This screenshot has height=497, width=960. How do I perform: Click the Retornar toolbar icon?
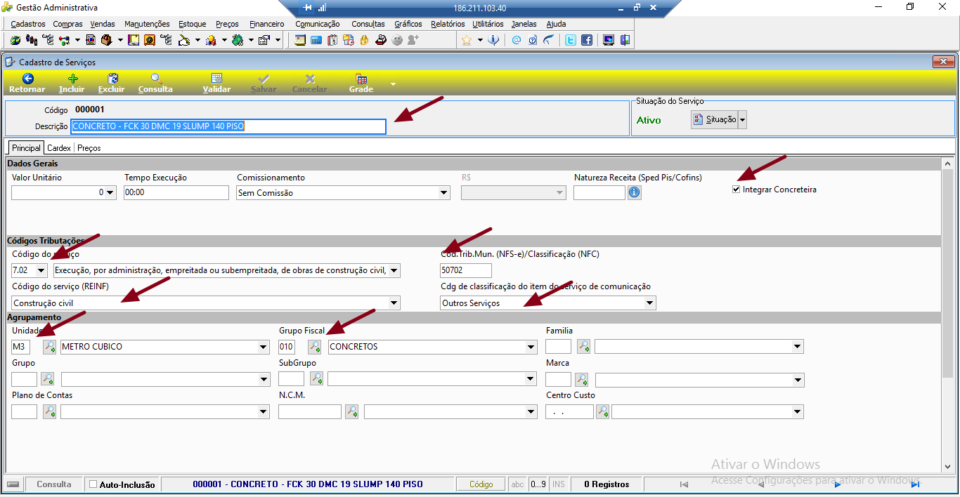click(27, 79)
